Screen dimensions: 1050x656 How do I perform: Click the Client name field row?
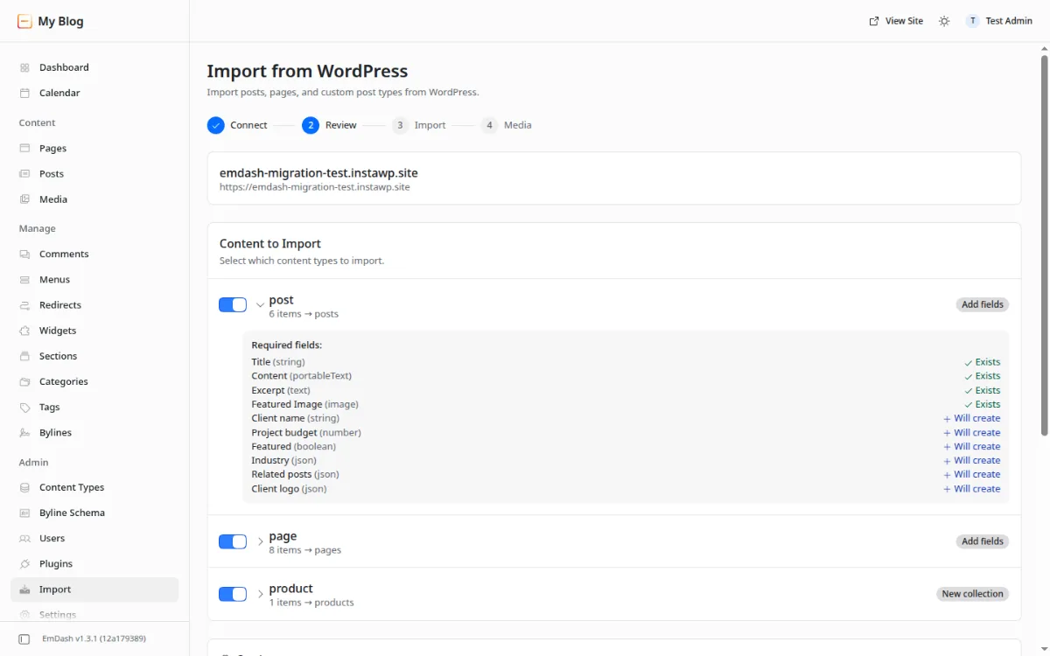[626, 418]
